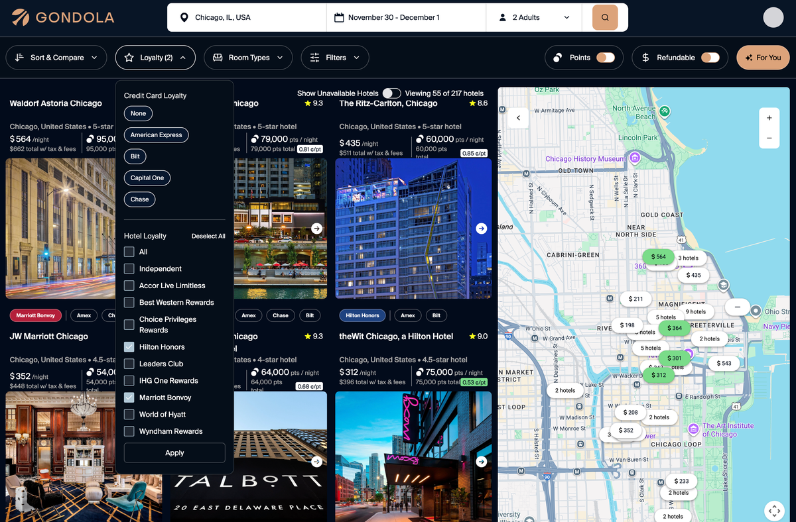The image size is (796, 522).
Task: Open the user profile avatar
Action: pyautogui.click(x=773, y=18)
